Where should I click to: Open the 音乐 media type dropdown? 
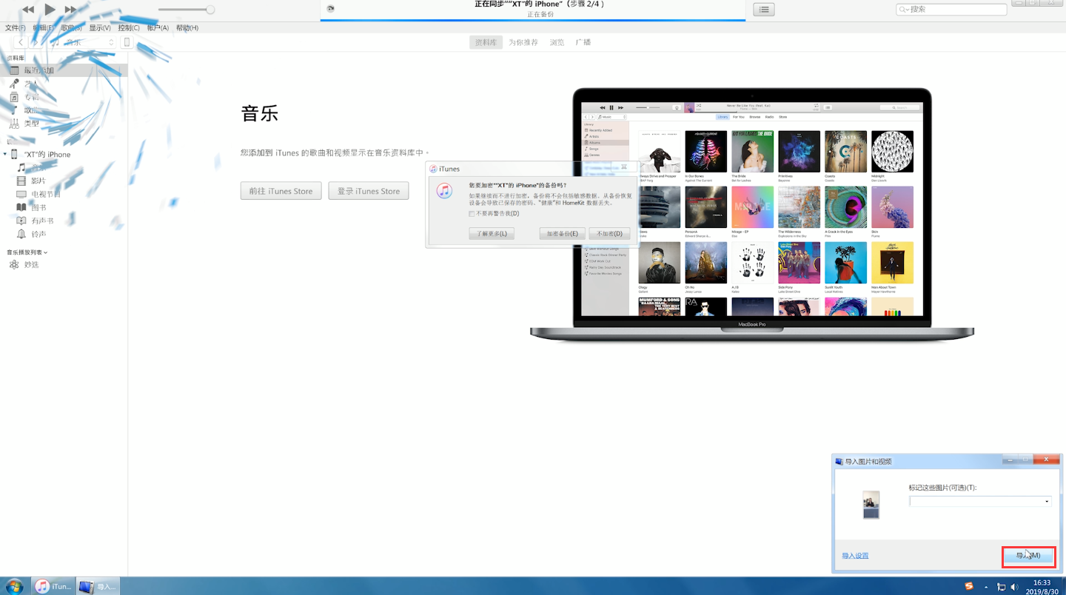(83, 42)
